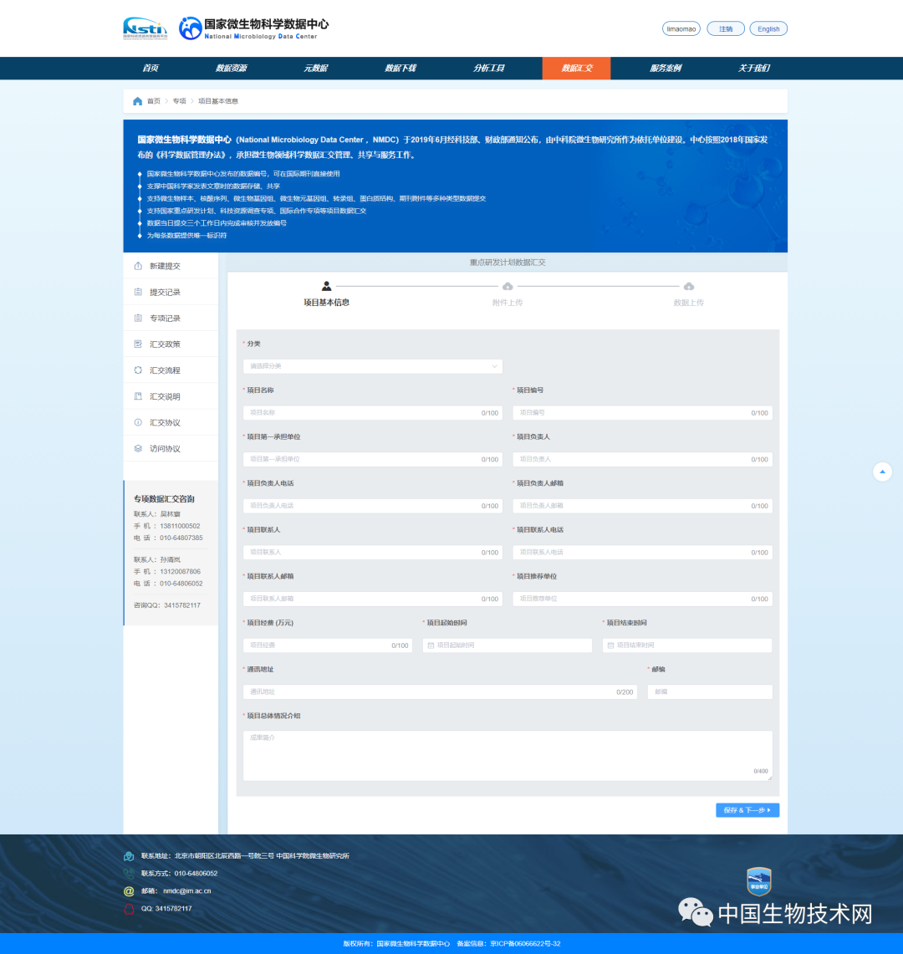Click the scroll-to-top arrow button
The height and width of the screenshot is (954, 903).
point(882,472)
